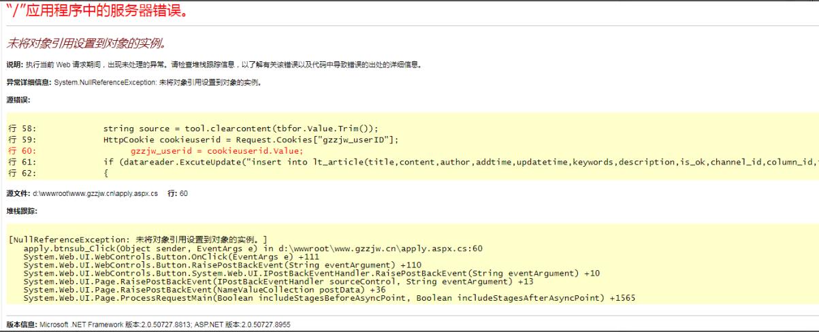
Task: Click the 源错误 section label
Action: click(18, 100)
